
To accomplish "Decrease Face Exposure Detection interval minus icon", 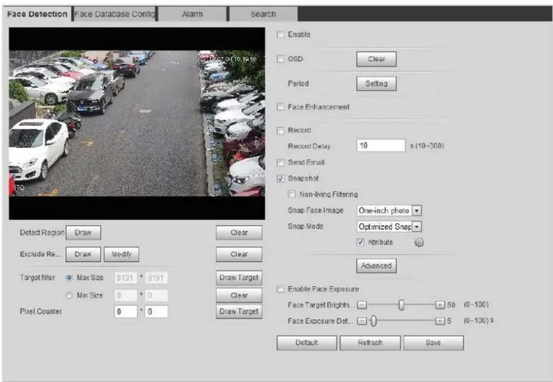I will coord(362,321).
